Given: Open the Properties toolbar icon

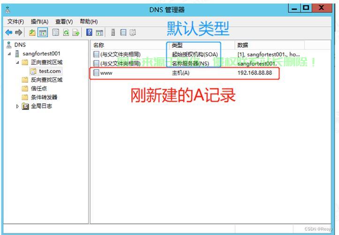Looking at the screenshot, I should click(x=56, y=33).
